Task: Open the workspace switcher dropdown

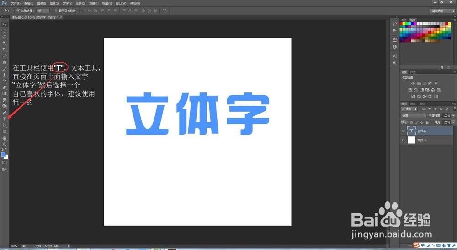Action: [442, 11]
